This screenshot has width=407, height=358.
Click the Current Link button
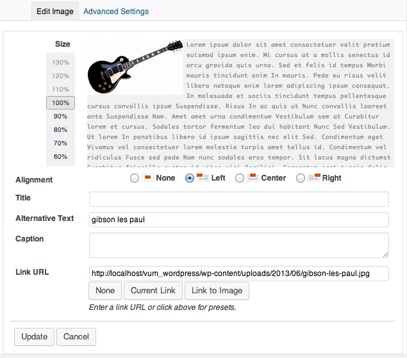(x=153, y=291)
